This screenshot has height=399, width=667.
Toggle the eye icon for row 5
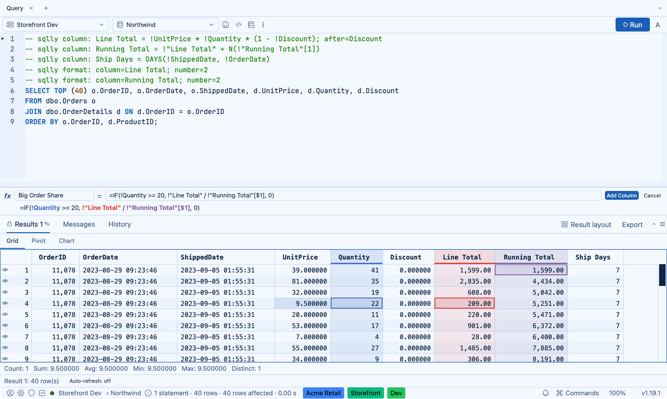(x=5, y=314)
